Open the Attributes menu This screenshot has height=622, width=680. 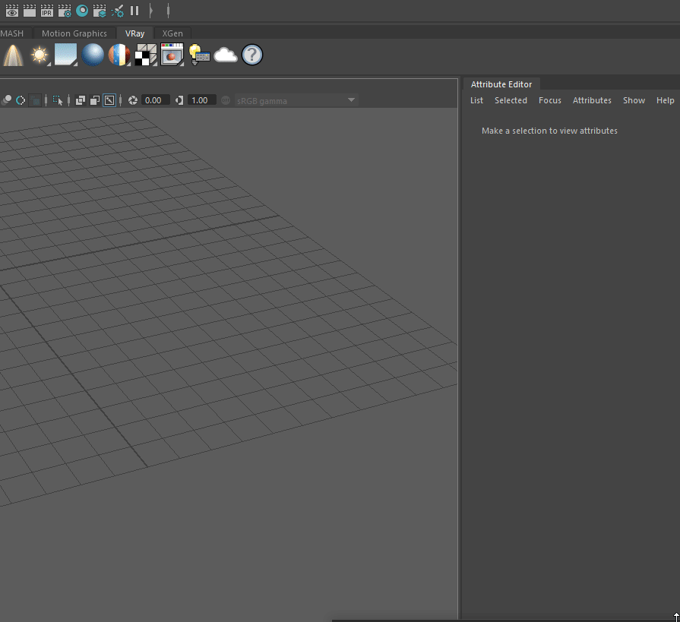(x=592, y=100)
